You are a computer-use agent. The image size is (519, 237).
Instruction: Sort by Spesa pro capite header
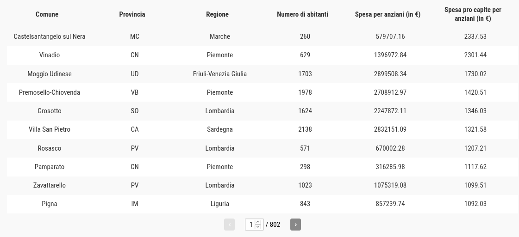pyautogui.click(x=473, y=14)
